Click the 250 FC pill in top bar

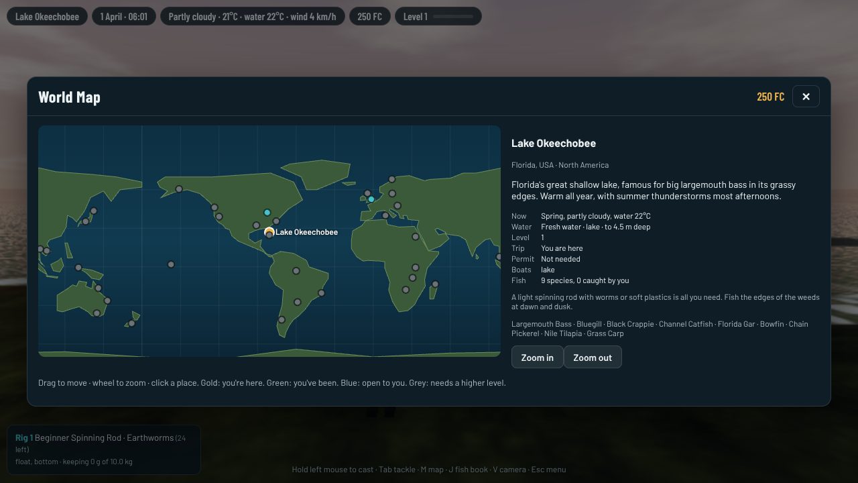[369, 16]
